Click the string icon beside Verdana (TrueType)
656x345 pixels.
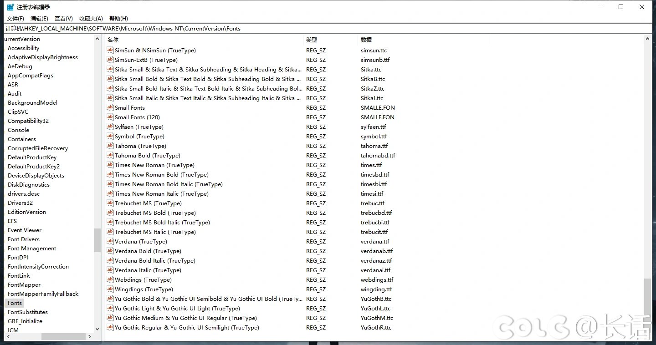tap(110, 241)
